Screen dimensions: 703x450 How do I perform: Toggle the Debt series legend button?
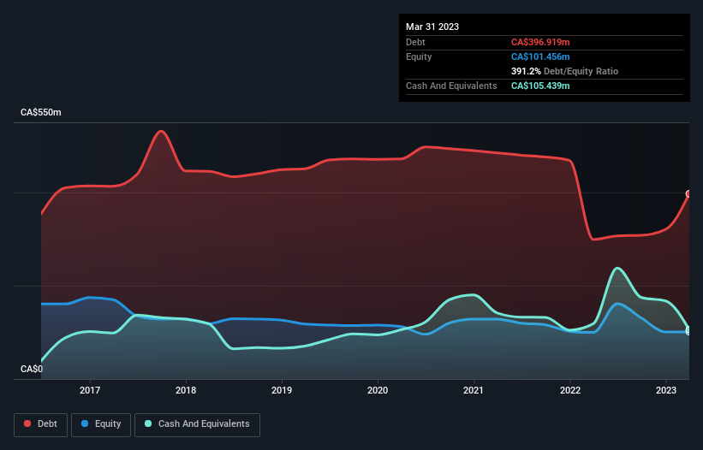(x=41, y=424)
